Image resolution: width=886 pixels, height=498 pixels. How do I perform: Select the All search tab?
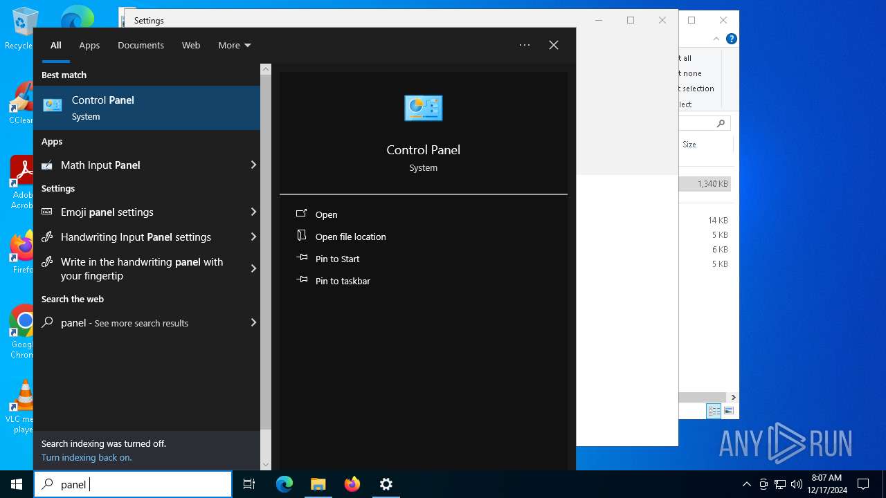56,45
